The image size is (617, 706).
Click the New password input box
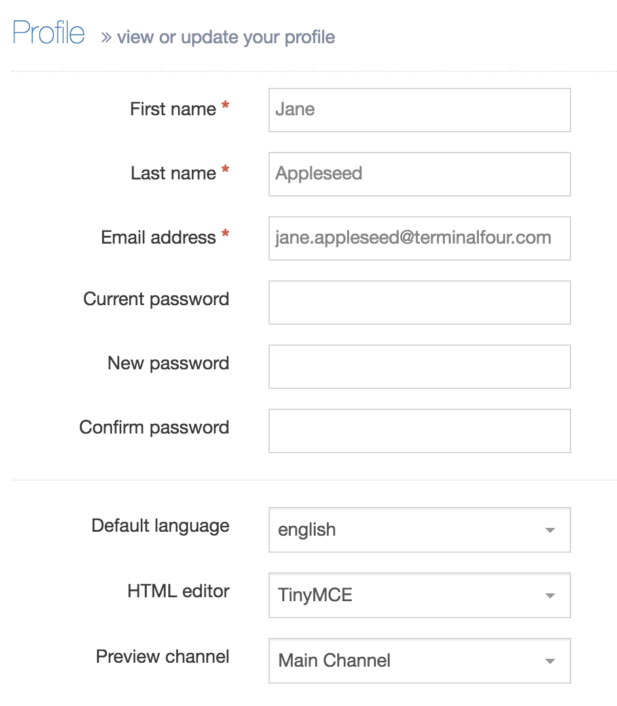coord(419,367)
